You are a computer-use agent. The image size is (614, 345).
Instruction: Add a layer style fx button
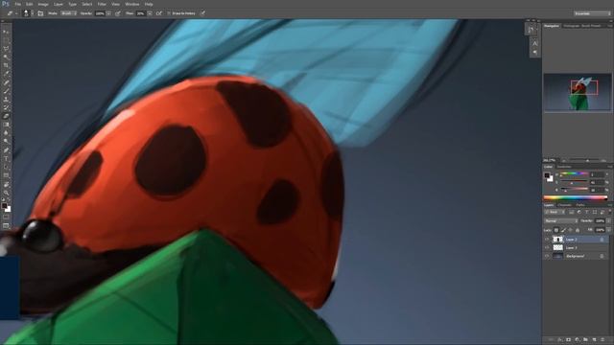pos(559,340)
